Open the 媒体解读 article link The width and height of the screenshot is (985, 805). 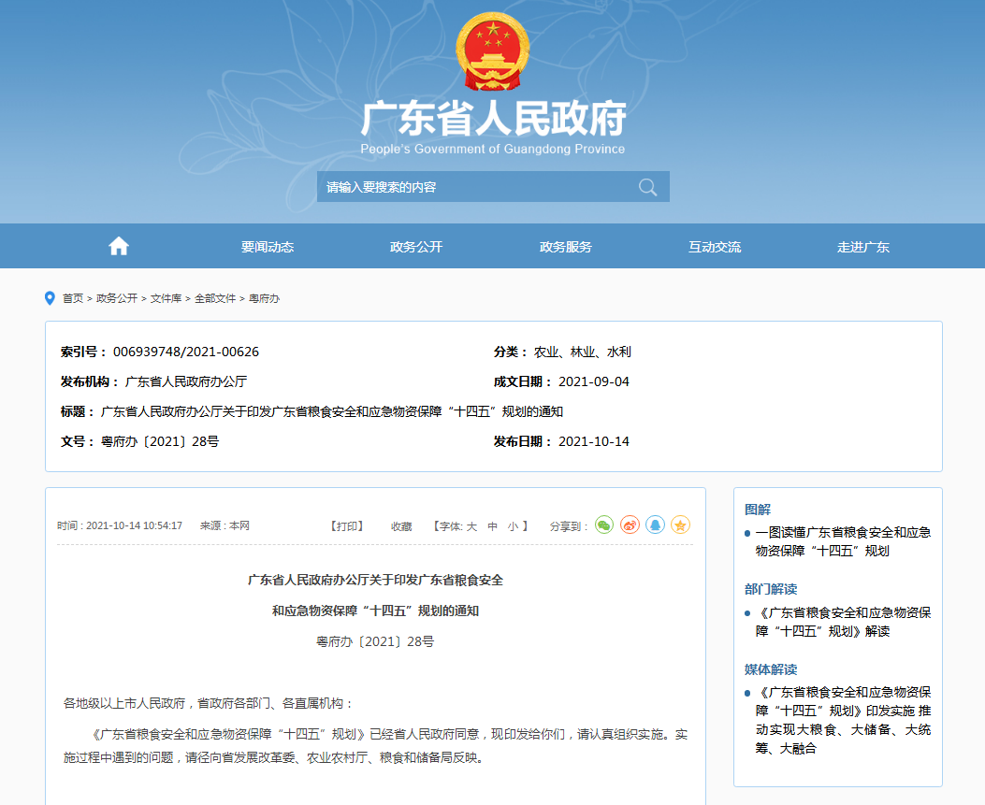pyautogui.click(x=843, y=720)
